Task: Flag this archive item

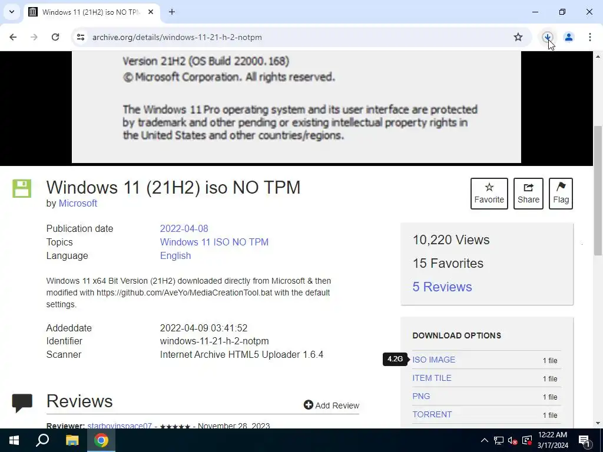Action: pos(561,193)
